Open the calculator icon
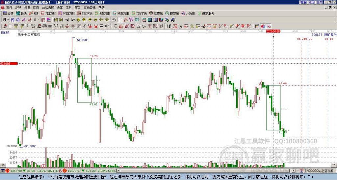The width and height of the screenshot is (337, 180). pos(150,20)
